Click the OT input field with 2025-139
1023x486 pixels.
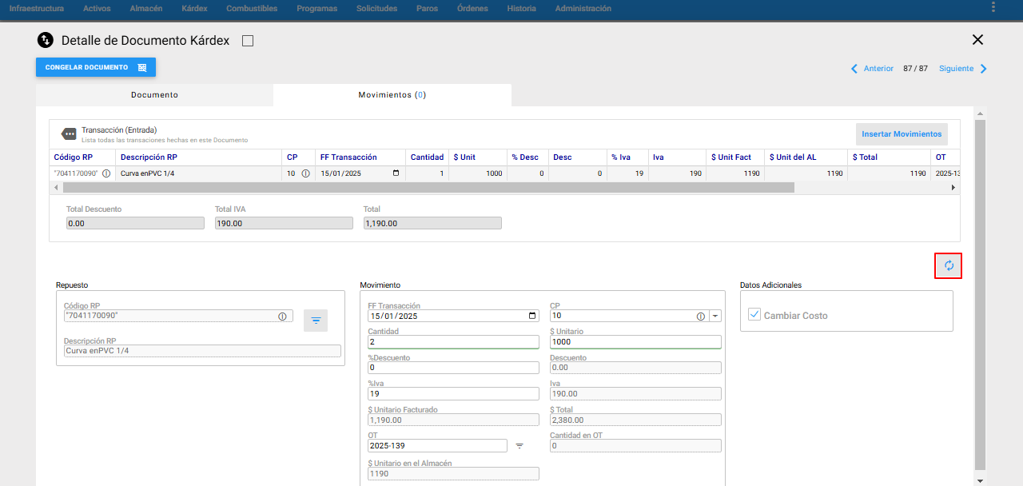pos(437,446)
